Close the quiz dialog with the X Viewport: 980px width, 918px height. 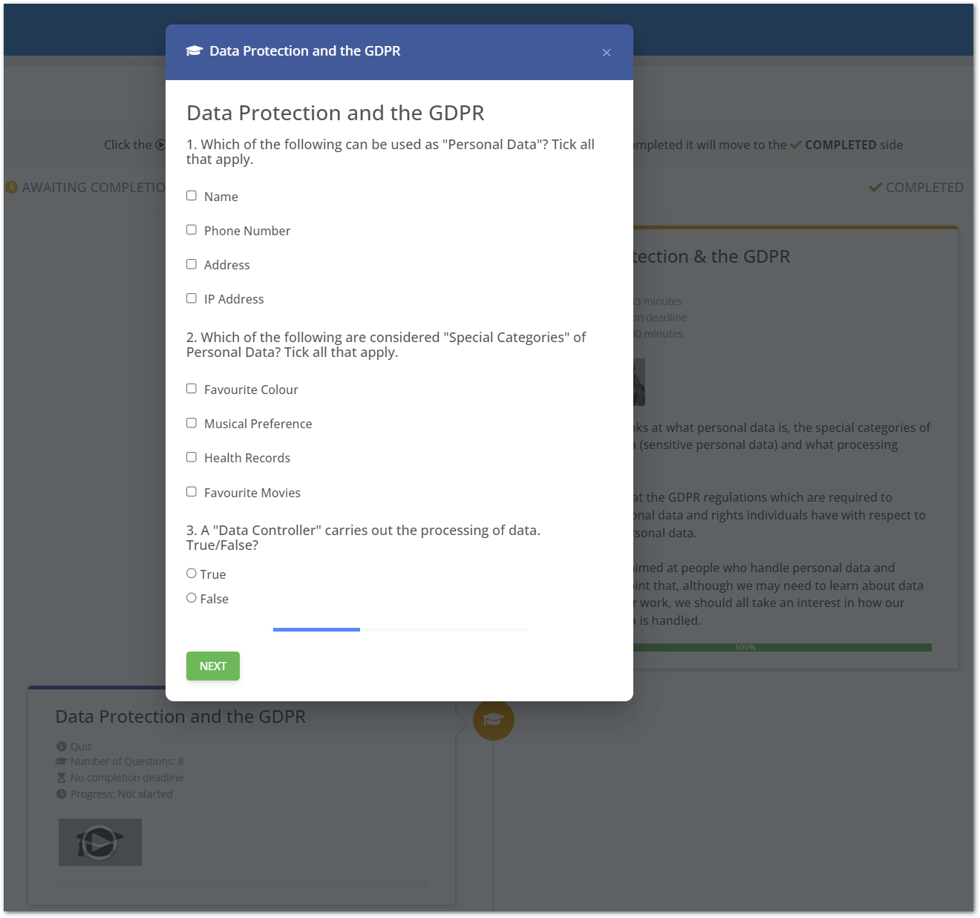click(x=607, y=53)
